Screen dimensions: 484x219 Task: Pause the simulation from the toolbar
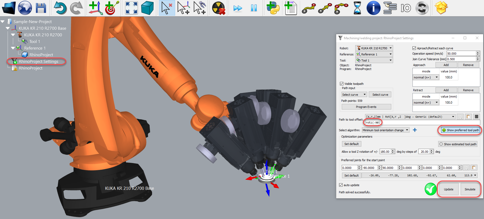point(254,8)
